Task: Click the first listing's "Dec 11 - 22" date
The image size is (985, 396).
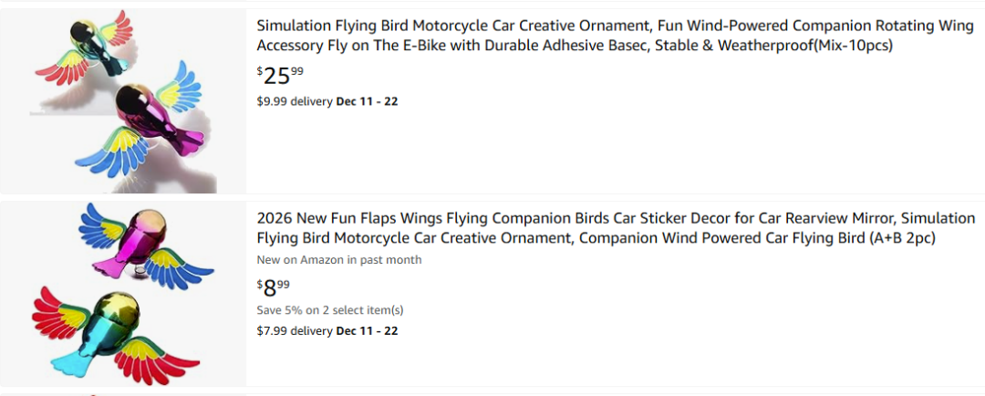Action: click(x=367, y=101)
